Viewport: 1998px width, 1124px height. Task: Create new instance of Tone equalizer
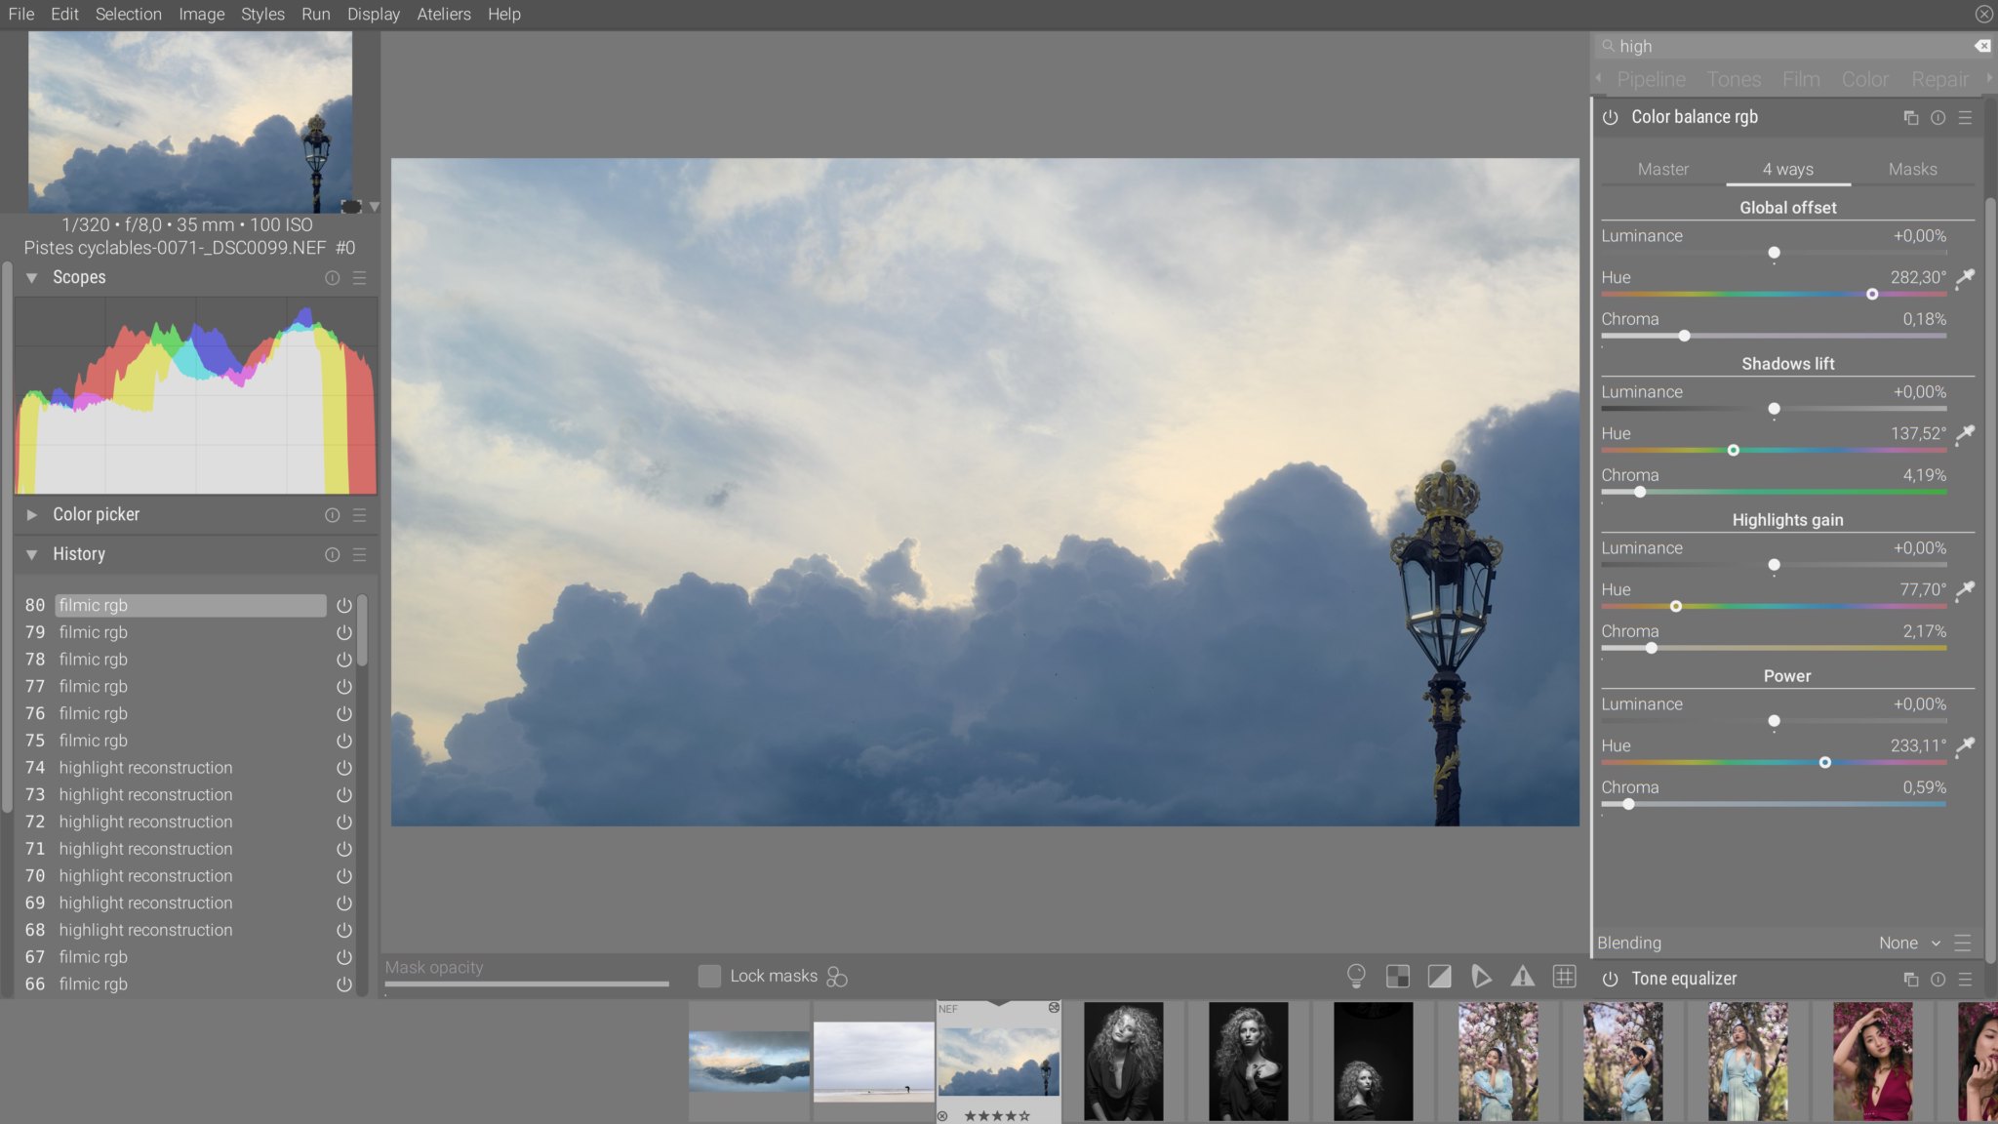(x=1910, y=979)
